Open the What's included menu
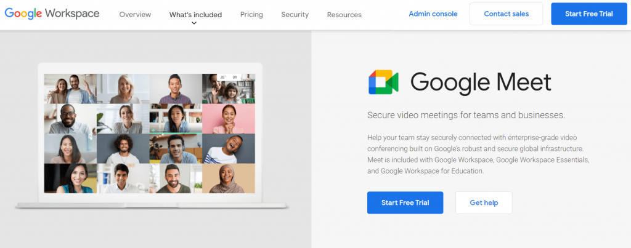Screen dimensions: 631x248 click(x=195, y=15)
